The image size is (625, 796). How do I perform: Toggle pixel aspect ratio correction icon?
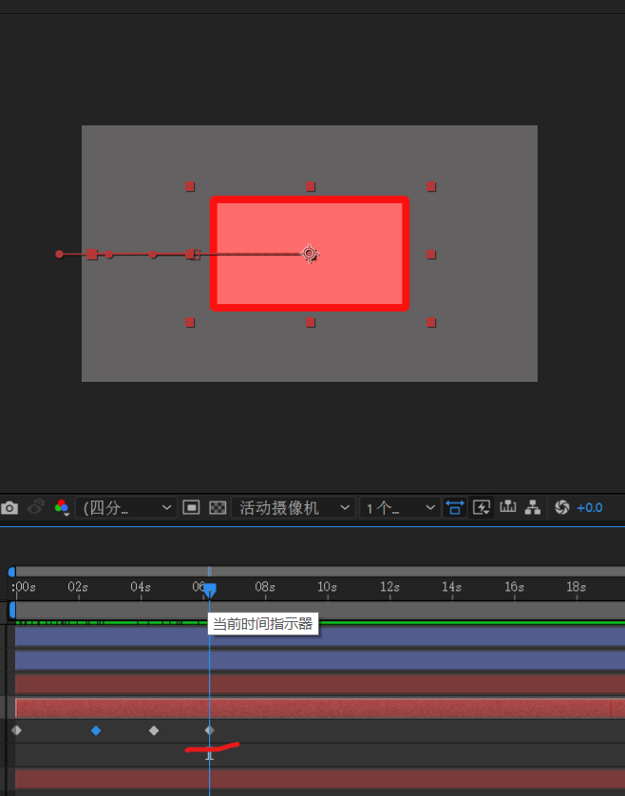click(x=455, y=508)
